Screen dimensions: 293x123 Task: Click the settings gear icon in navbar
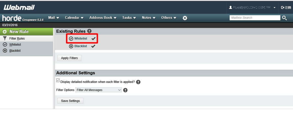tap(185, 18)
